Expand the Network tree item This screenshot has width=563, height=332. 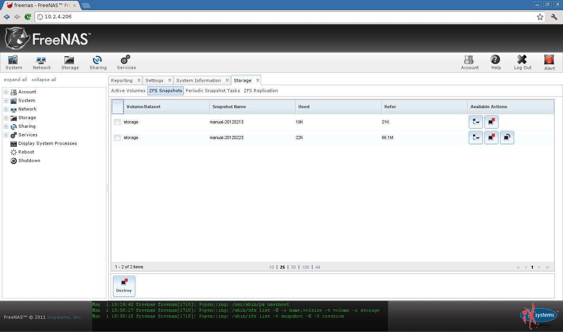(x=6, y=109)
